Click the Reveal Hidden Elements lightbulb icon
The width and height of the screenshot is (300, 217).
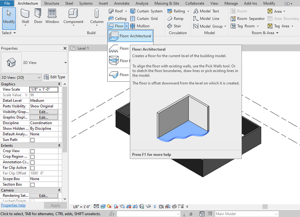[x=155, y=207]
